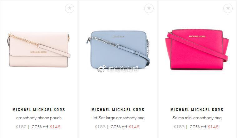Click the $146 sale price of the Jet Set bag
This screenshot has height=138, width=237.
[x=134, y=127]
